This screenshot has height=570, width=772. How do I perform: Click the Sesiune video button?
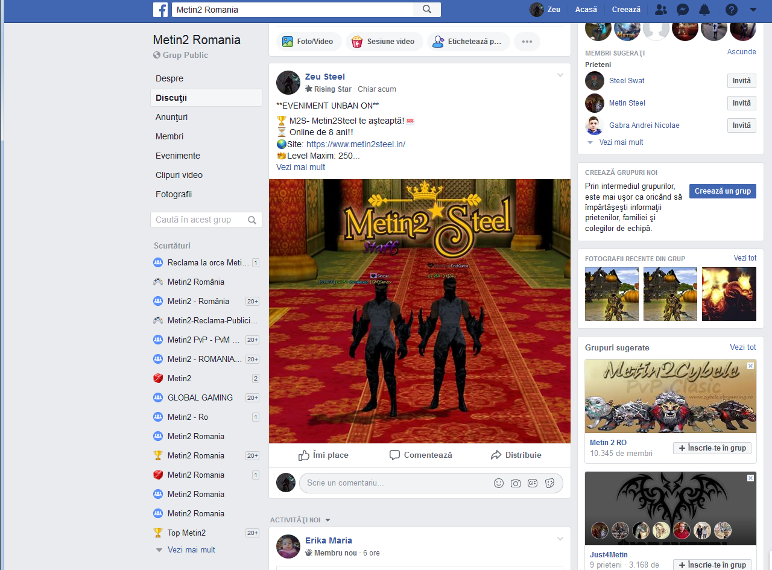[384, 42]
